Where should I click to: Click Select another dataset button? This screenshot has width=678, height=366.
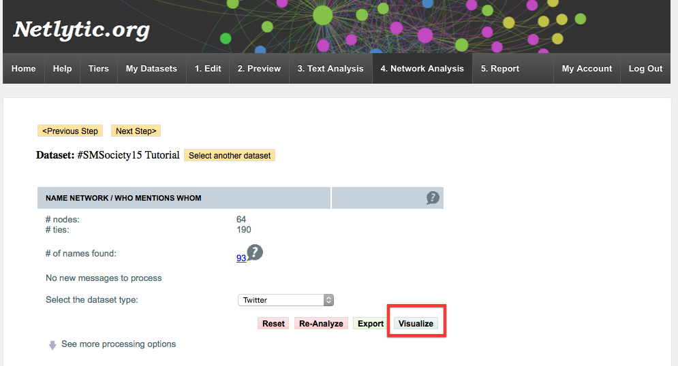tap(230, 155)
